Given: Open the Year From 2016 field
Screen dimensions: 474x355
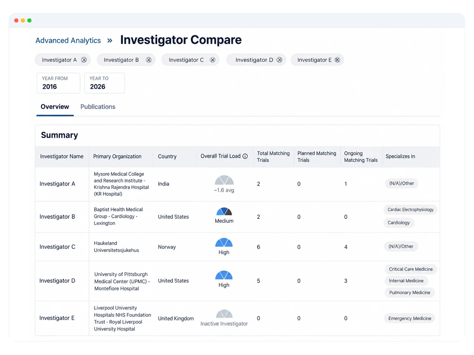Looking at the screenshot, I should [58, 83].
